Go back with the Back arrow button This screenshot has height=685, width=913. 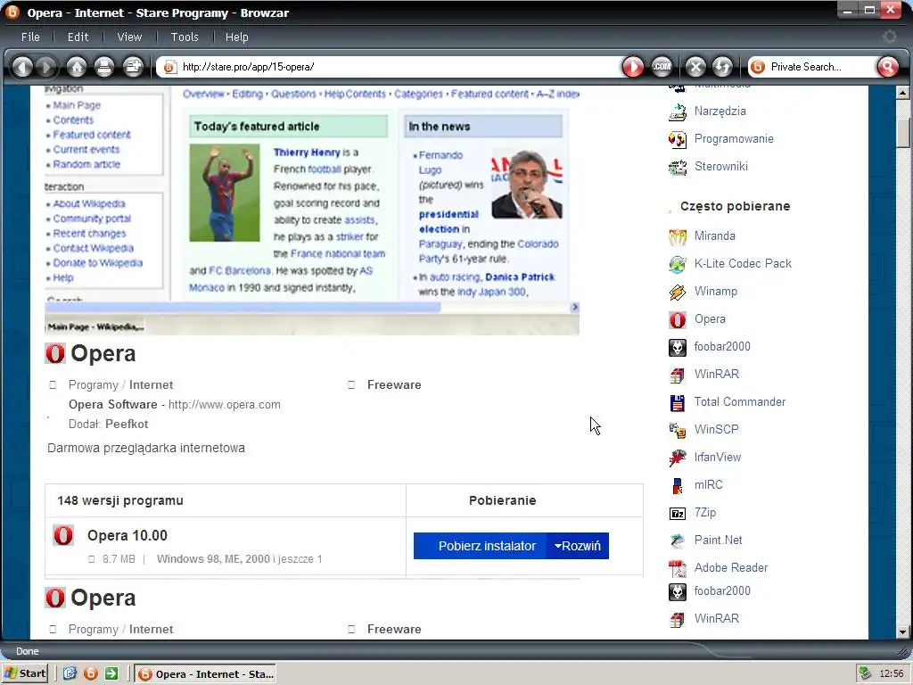[22, 67]
